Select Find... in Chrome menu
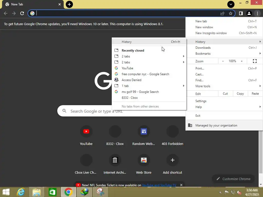The width and height of the screenshot is (263, 197). 224,80
